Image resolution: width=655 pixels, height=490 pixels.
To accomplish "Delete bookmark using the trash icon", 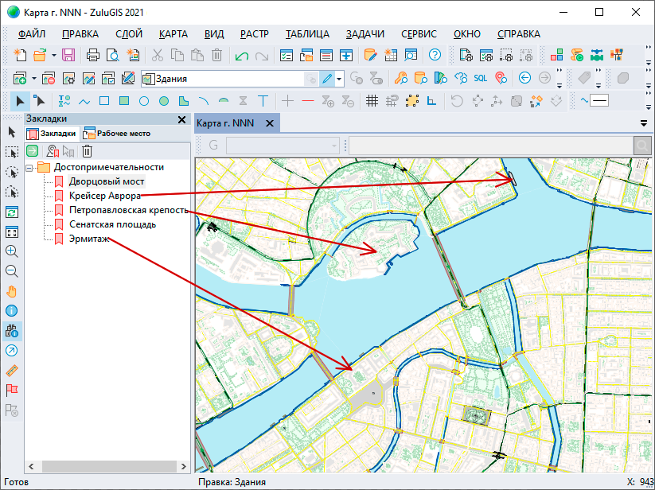I will click(x=88, y=150).
